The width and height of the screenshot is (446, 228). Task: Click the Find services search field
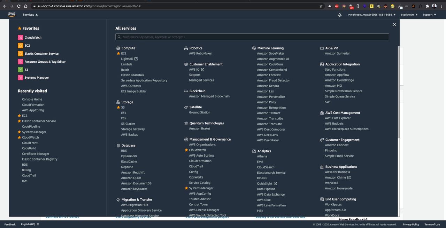252,37
